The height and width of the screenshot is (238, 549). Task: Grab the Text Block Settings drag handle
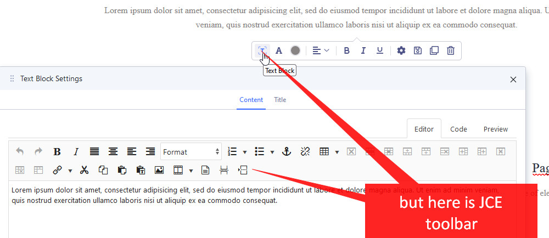pos(12,78)
